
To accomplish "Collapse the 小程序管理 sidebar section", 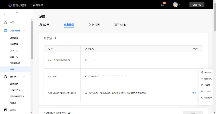I will pyautogui.click(x=24, y=31).
